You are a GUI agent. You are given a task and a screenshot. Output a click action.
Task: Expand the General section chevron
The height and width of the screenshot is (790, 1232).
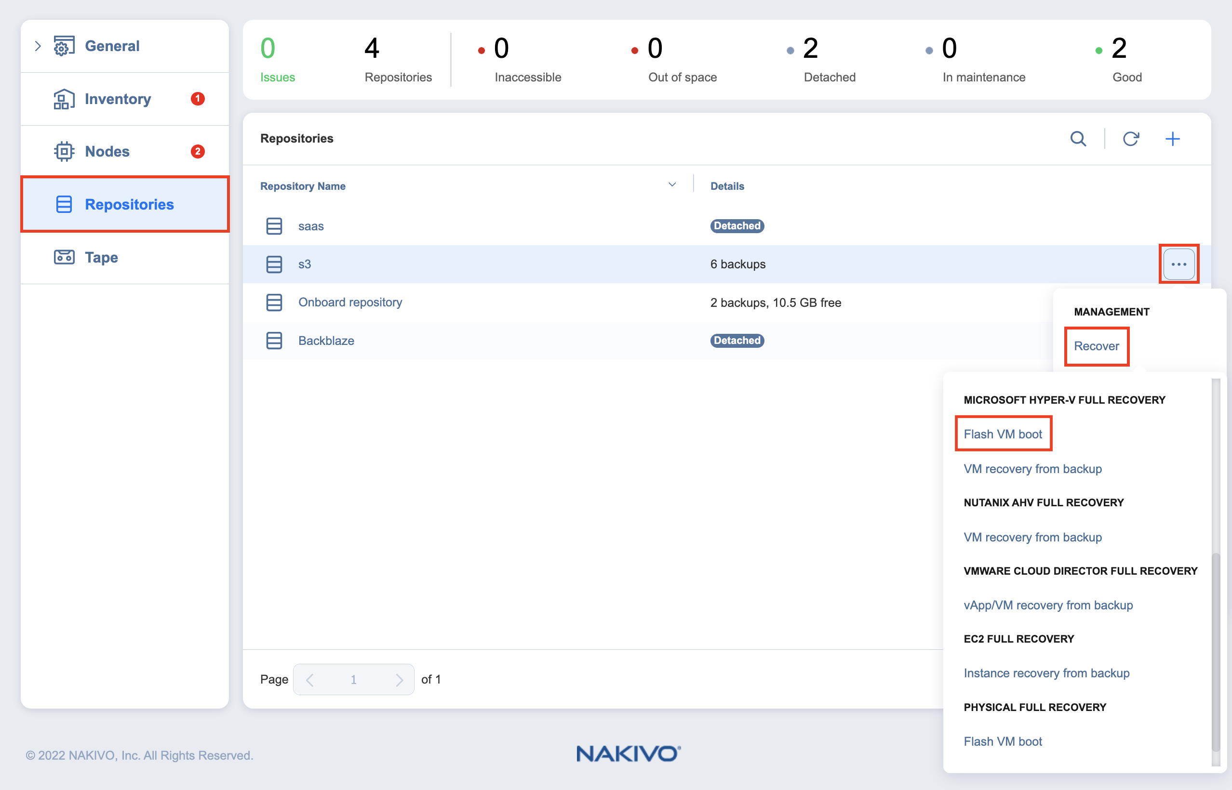coord(38,46)
